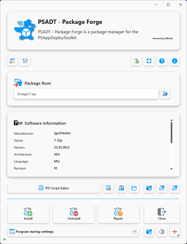
Task: Open the blue info circle icon
Action: [x=175, y=61]
